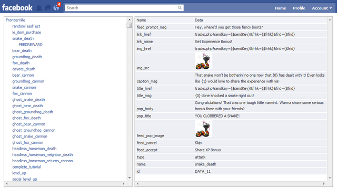The image size is (337, 189).
Task: Select ghost_fox_death in the tree
Action: tap(26, 118)
